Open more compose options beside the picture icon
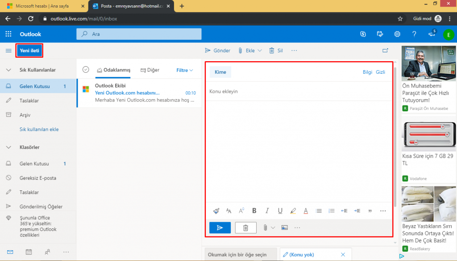This screenshot has width=457, height=261. coord(297,228)
